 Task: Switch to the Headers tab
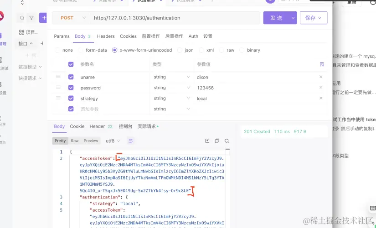click(106, 36)
